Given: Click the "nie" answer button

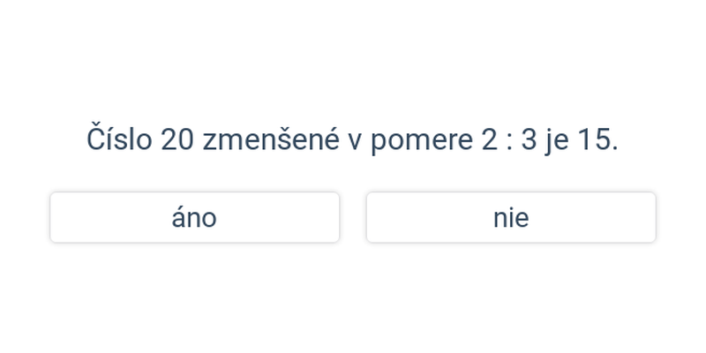Looking at the screenshot, I should point(511,217).
